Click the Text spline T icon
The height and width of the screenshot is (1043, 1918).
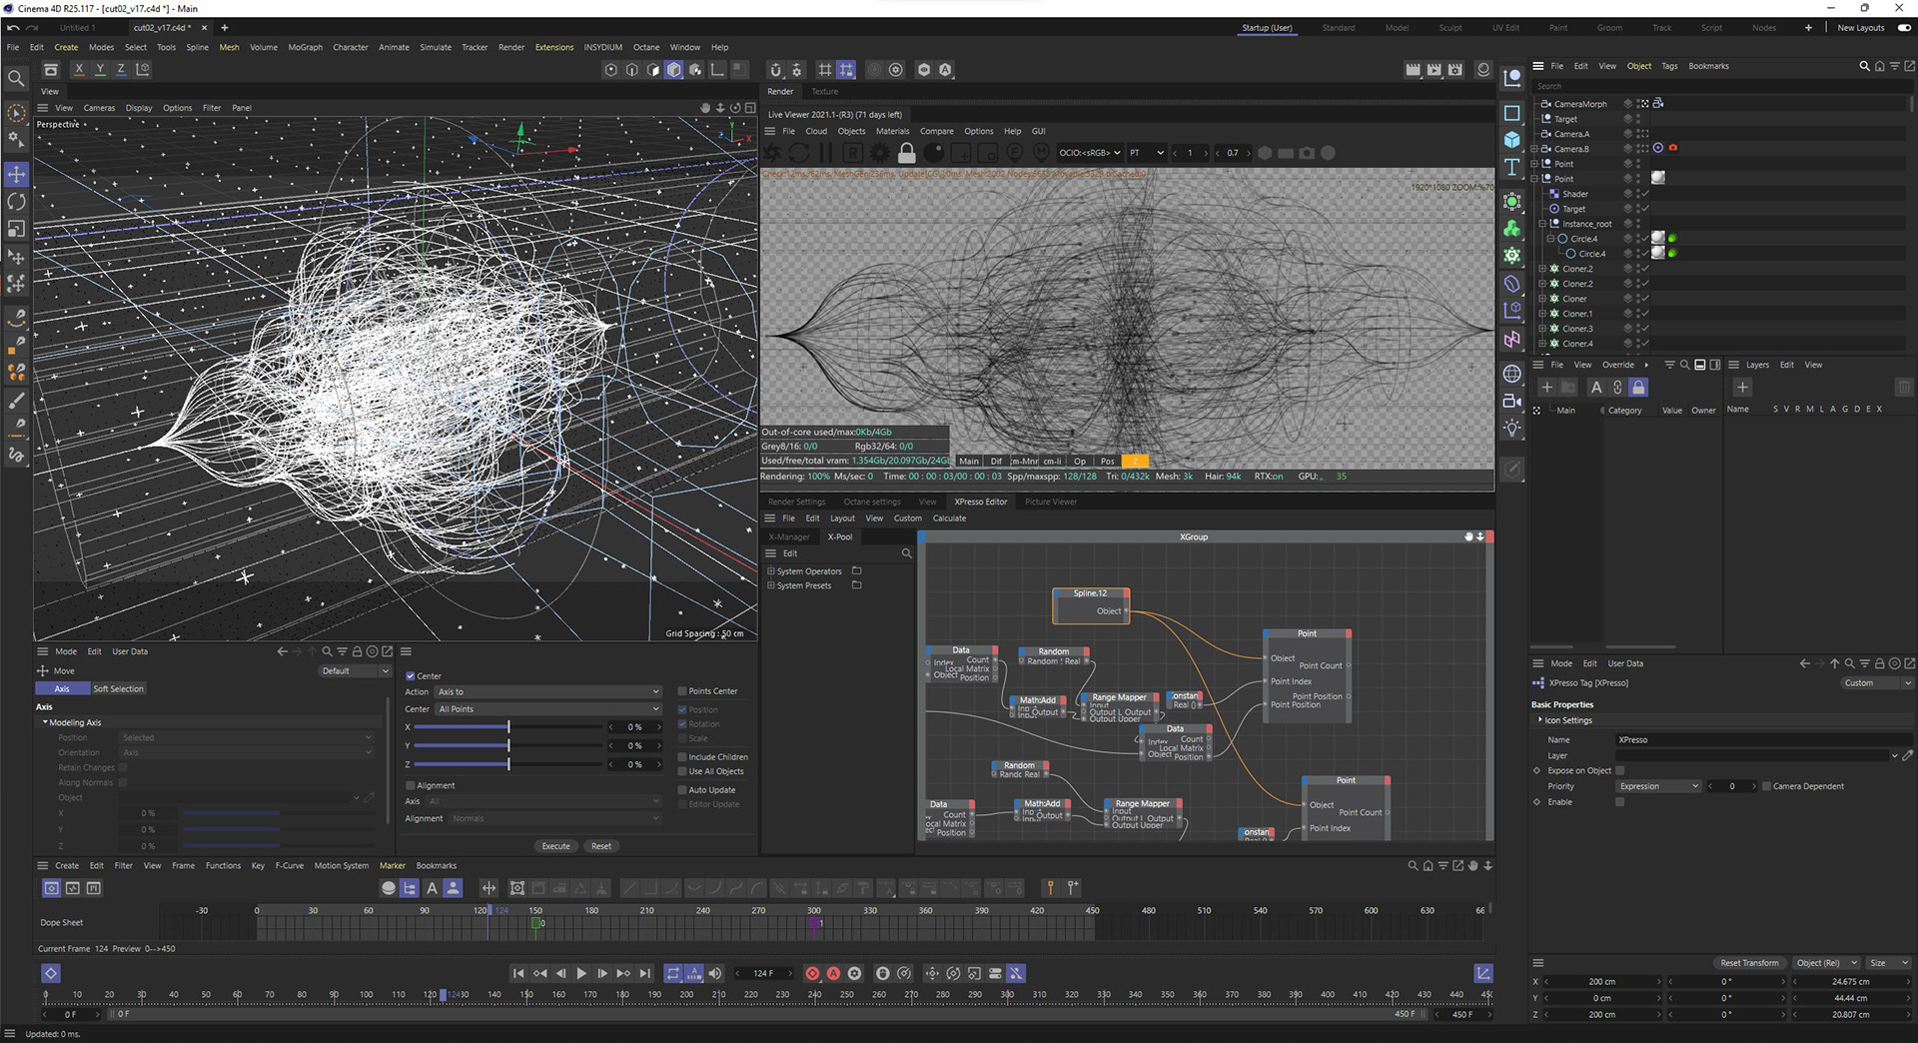[1512, 167]
